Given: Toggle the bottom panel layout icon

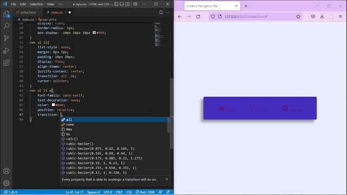Looking at the screenshot, I should 121,4.
